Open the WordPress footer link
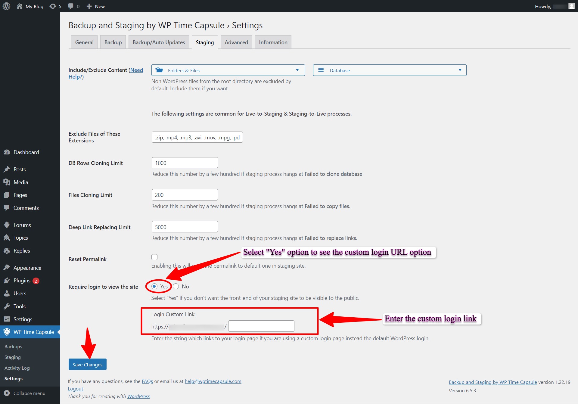Screen dimensions: 578x404 pos(138,396)
